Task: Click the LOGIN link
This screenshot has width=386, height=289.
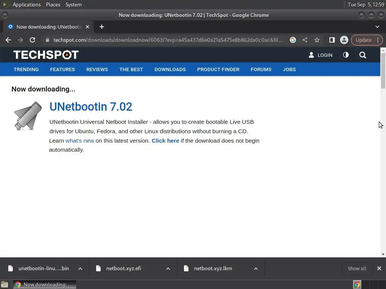Action: click(320, 55)
